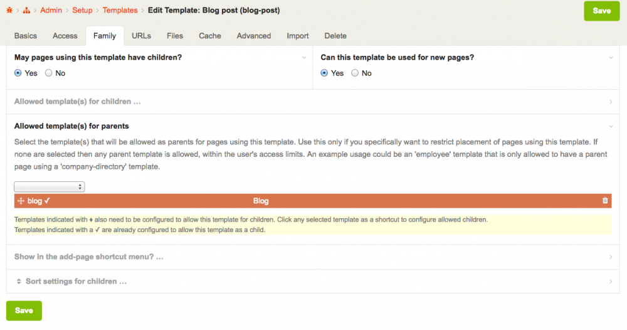Choose No for use with new pages

click(x=355, y=73)
